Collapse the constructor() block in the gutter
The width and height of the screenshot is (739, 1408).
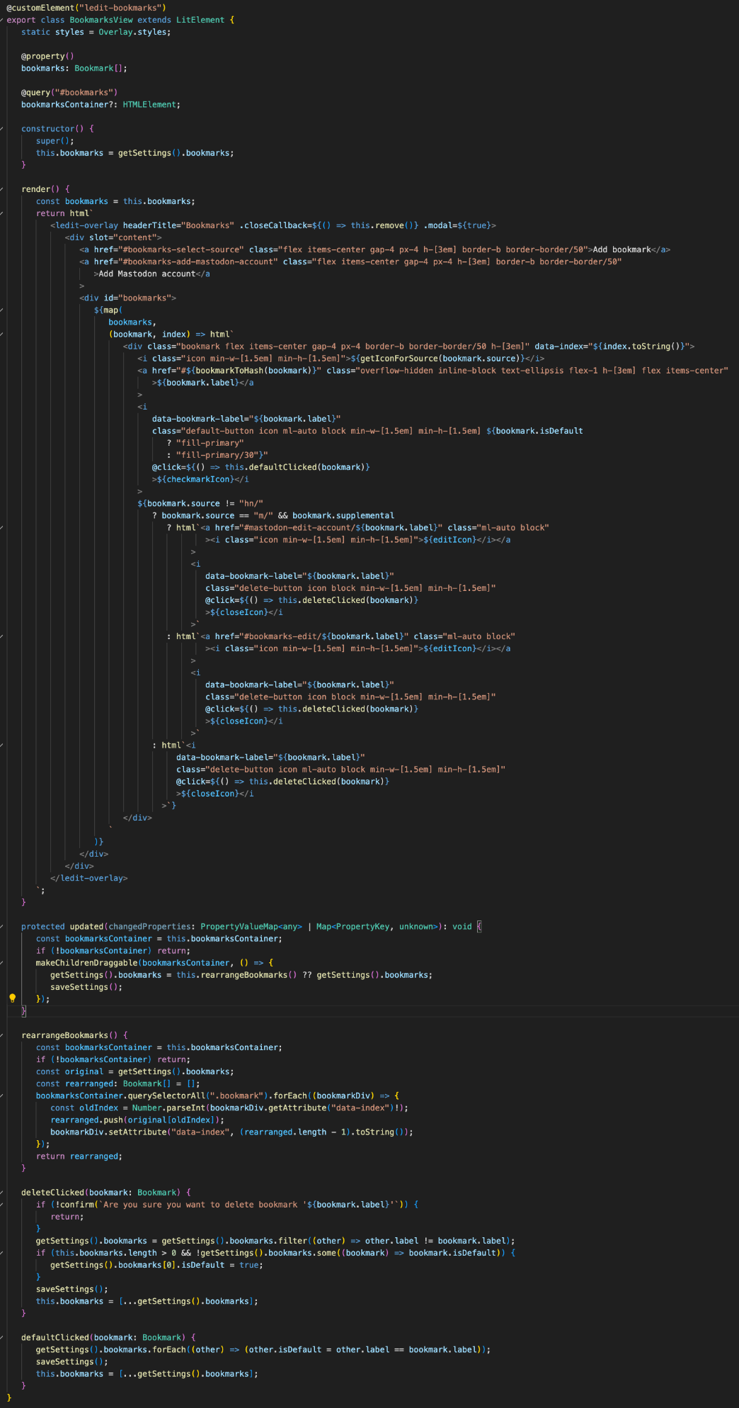click(x=2, y=129)
